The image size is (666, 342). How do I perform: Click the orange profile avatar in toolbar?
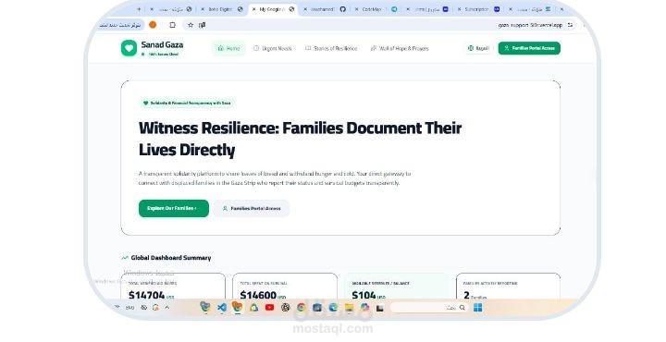coord(153,25)
